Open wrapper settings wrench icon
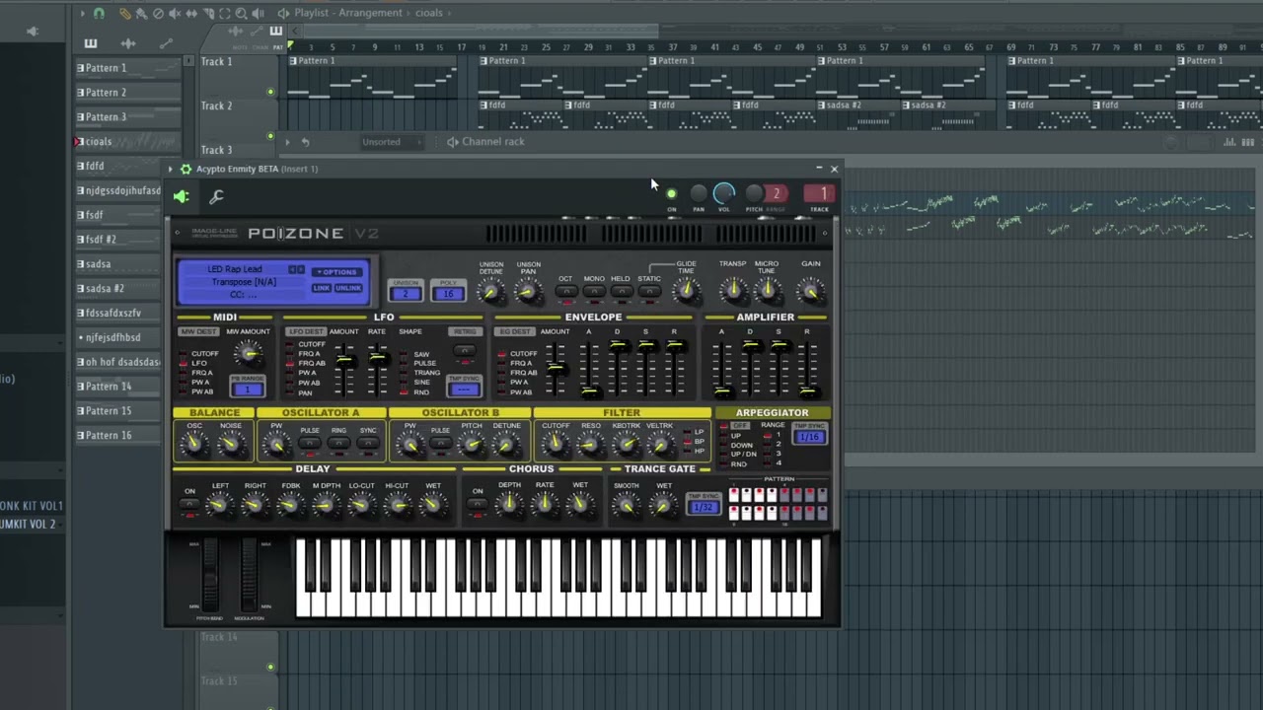This screenshot has height=710, width=1263. point(216,197)
